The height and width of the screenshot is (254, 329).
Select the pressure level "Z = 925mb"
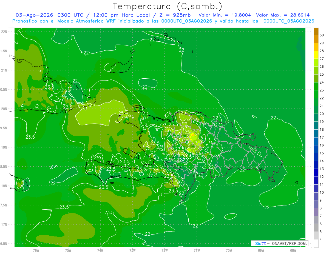click(x=175, y=15)
